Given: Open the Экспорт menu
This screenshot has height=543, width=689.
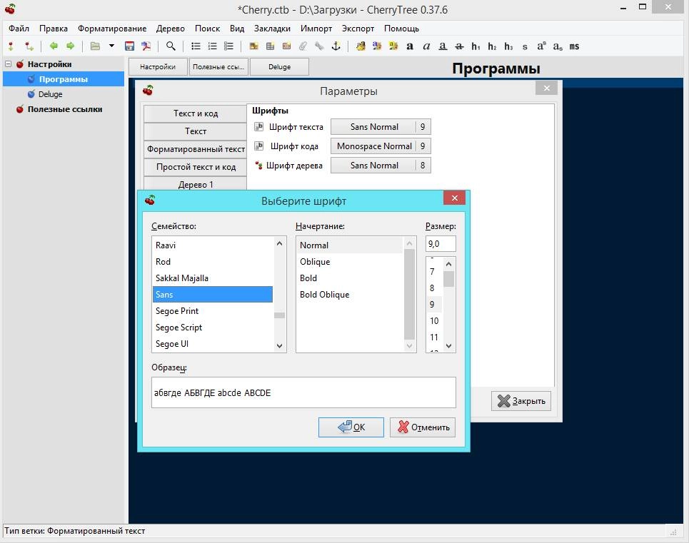Looking at the screenshot, I should 358,29.
